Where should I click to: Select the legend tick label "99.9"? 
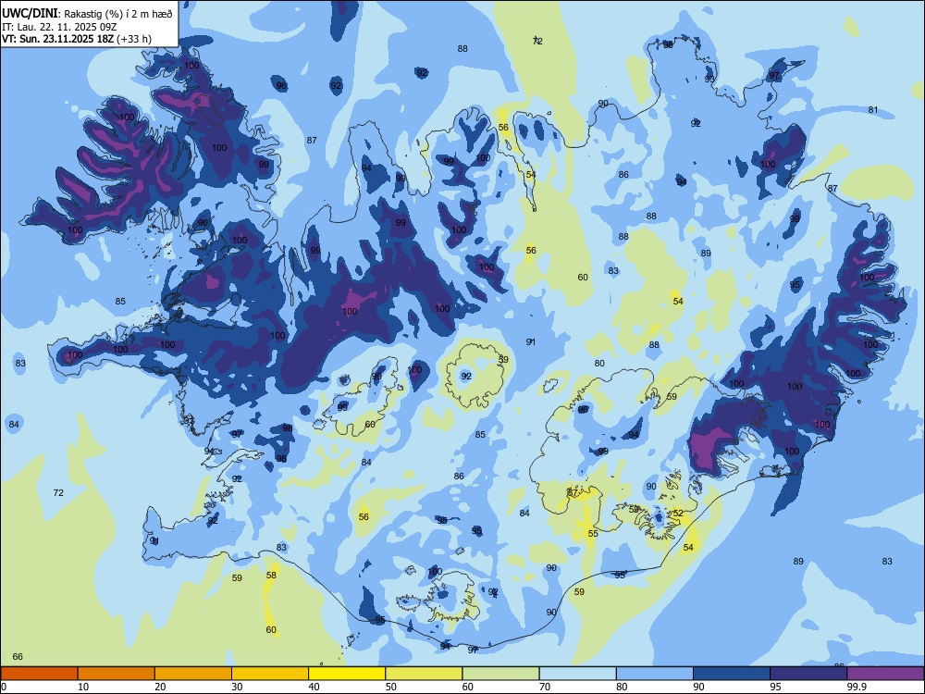[x=856, y=687]
